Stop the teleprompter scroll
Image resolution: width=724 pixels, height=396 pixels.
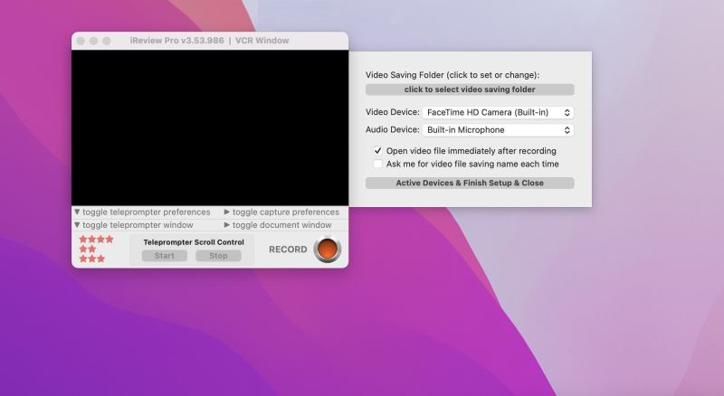218,256
